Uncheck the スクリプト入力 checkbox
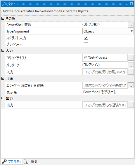 86,38
